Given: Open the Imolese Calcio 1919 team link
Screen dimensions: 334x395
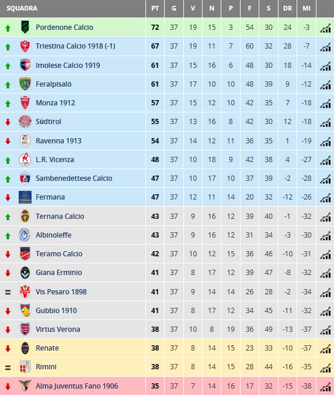Looking at the screenshot, I should (68, 65).
